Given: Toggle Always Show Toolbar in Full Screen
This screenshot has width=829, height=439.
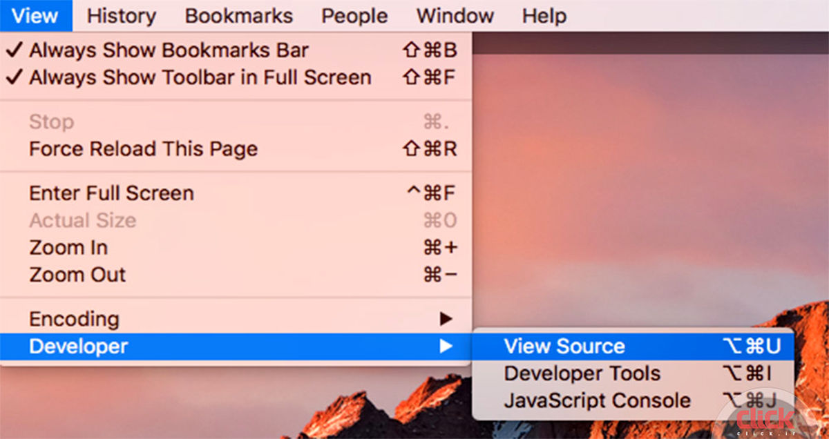Looking at the screenshot, I should click(200, 77).
